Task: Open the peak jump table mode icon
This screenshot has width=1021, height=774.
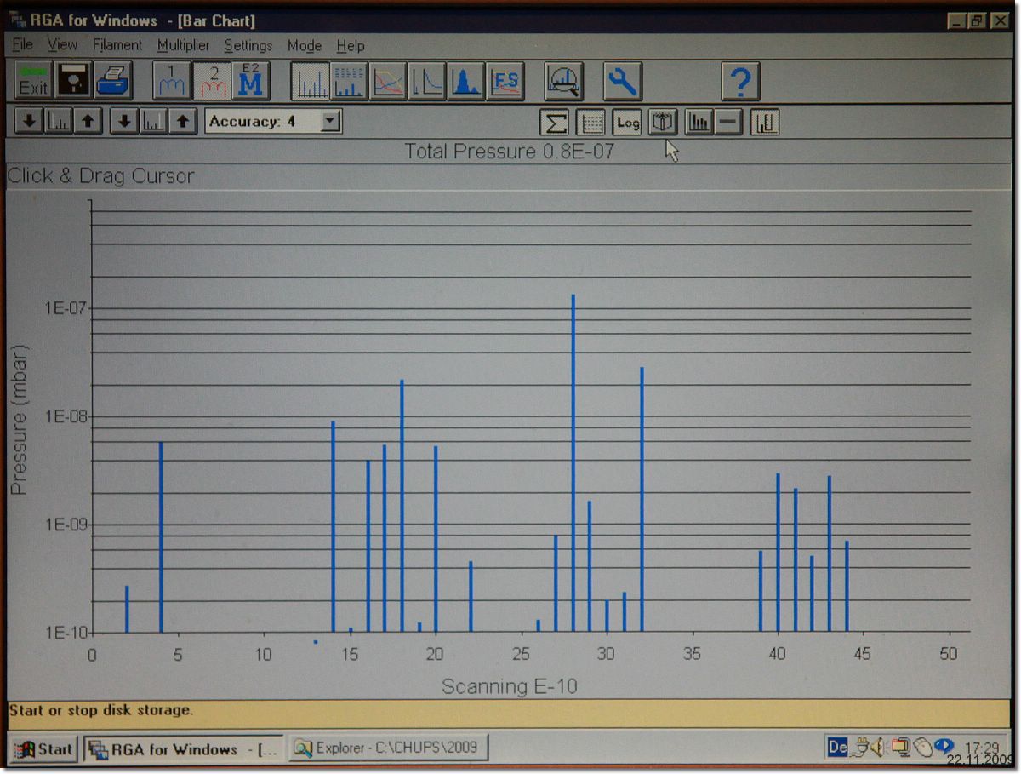Action: point(349,82)
